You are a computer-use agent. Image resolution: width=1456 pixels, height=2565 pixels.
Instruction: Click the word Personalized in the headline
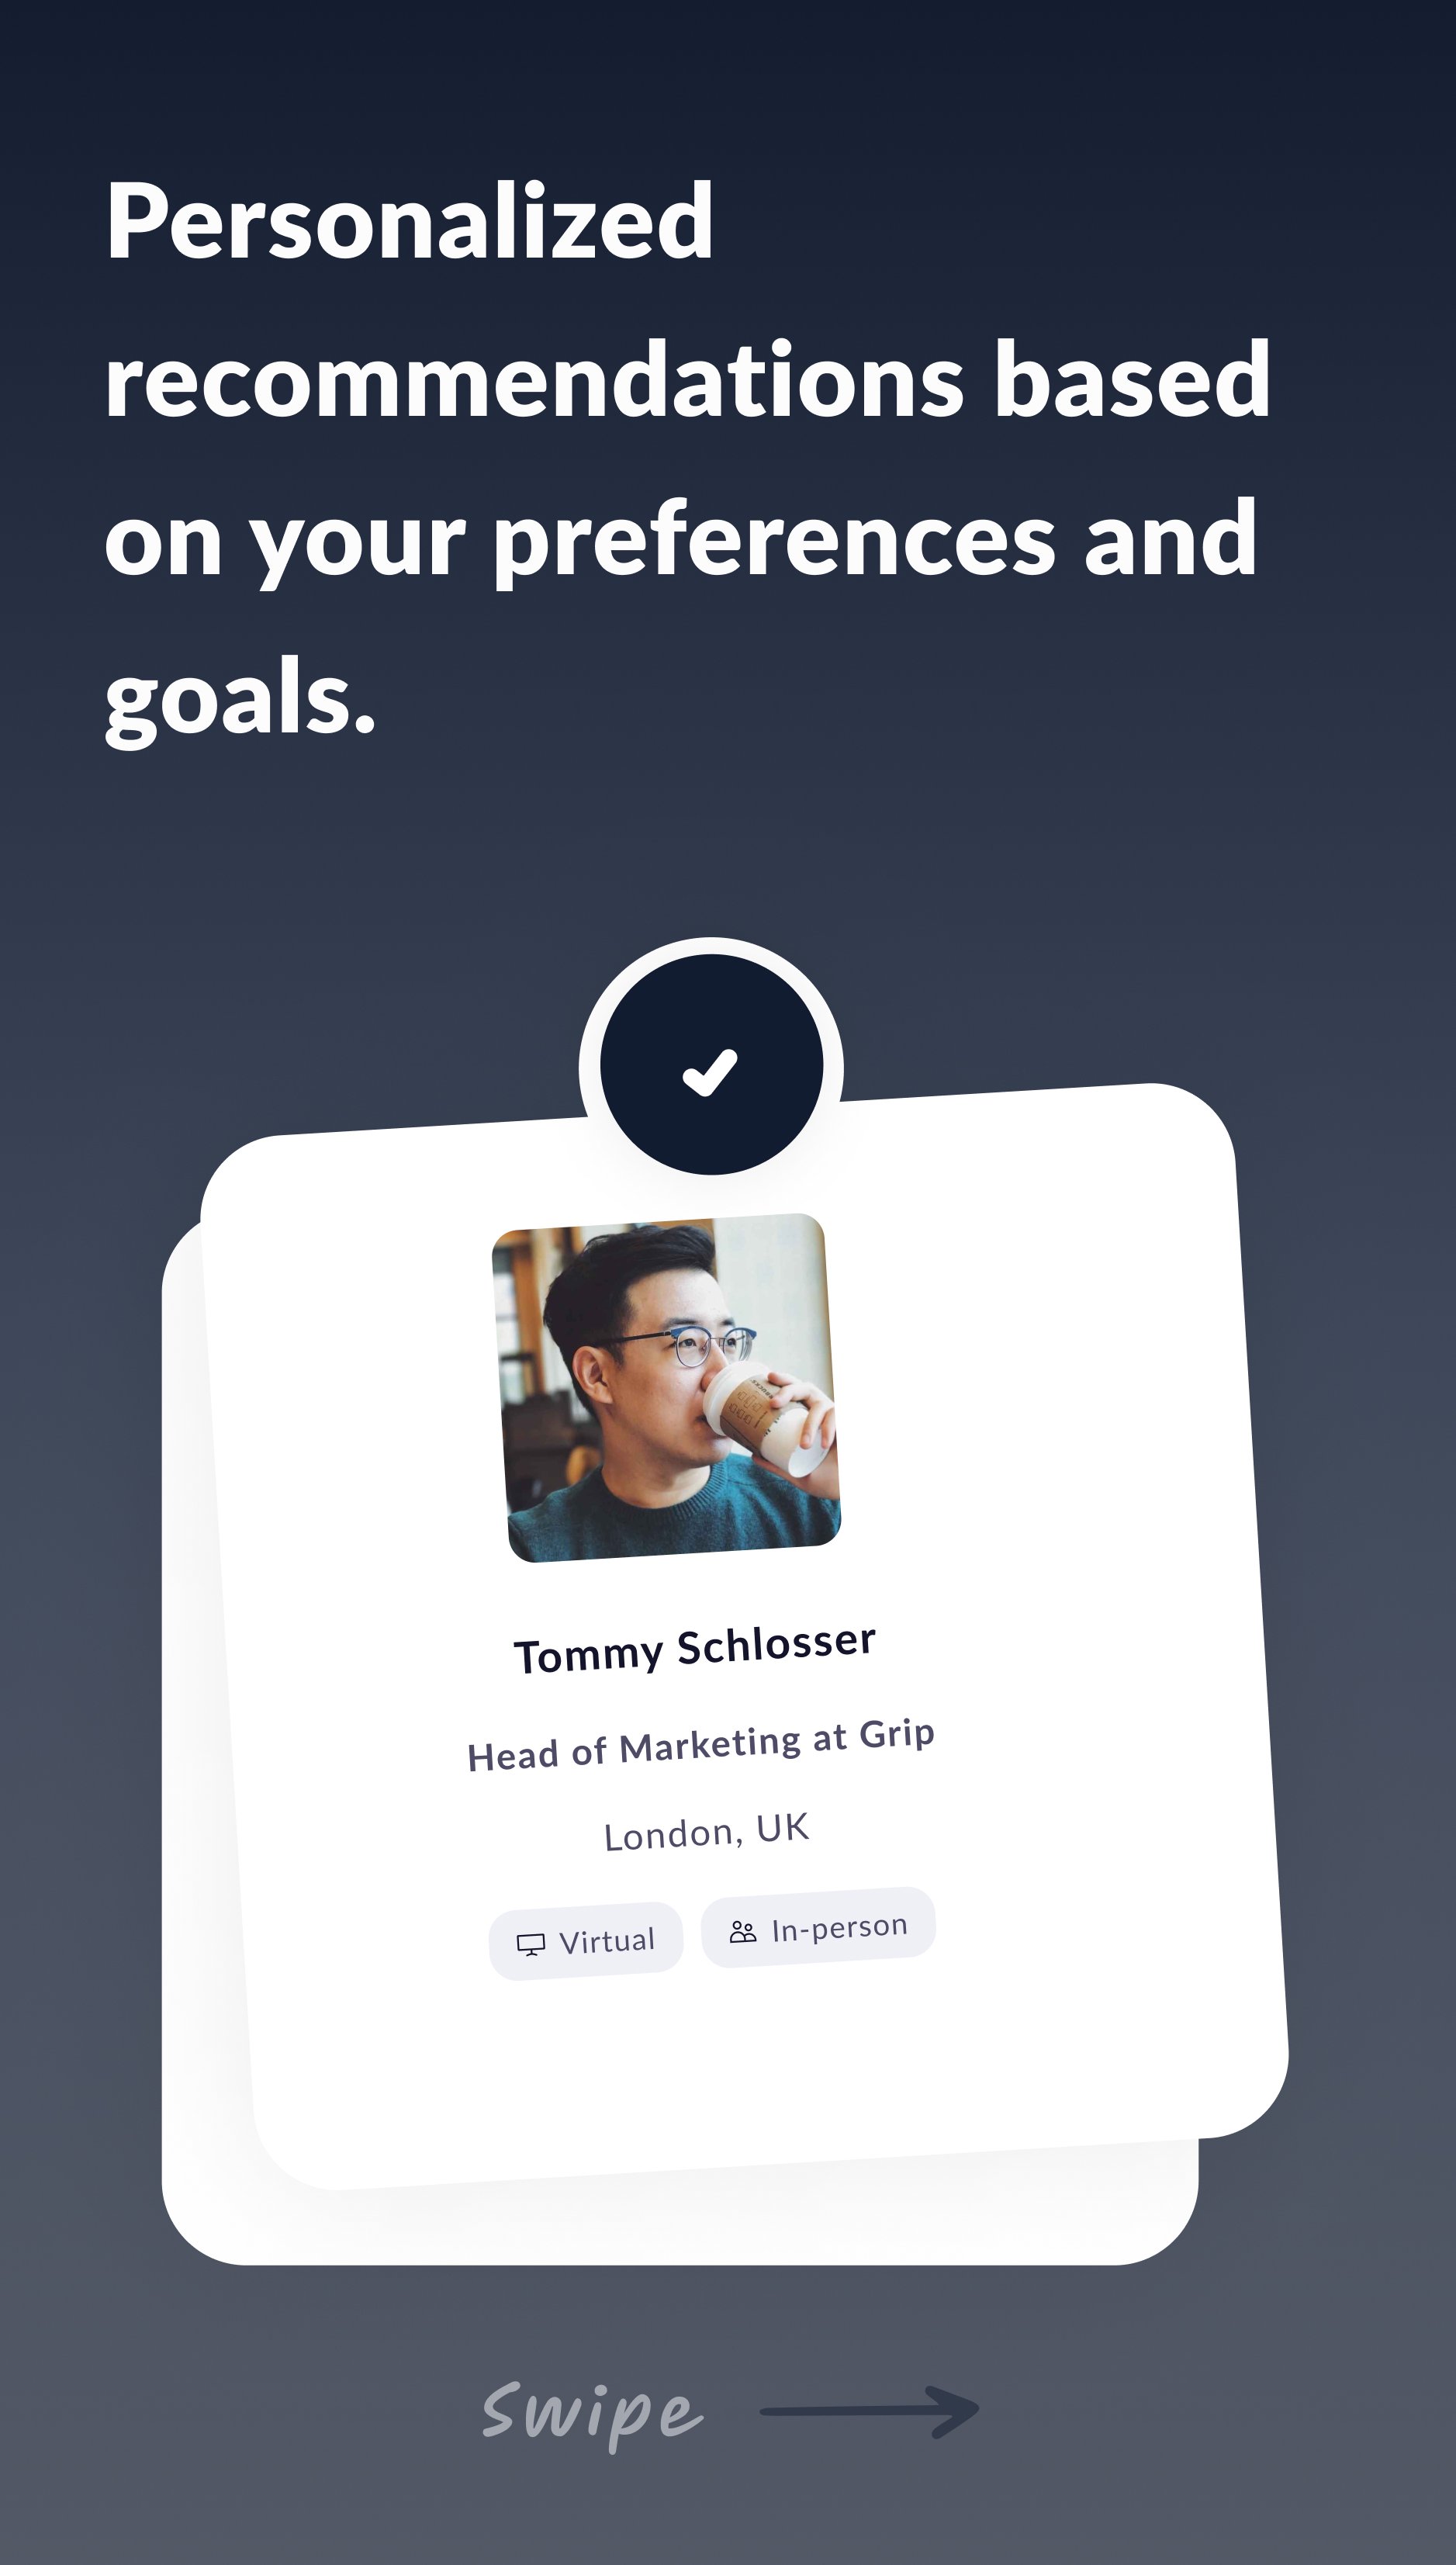(409, 222)
